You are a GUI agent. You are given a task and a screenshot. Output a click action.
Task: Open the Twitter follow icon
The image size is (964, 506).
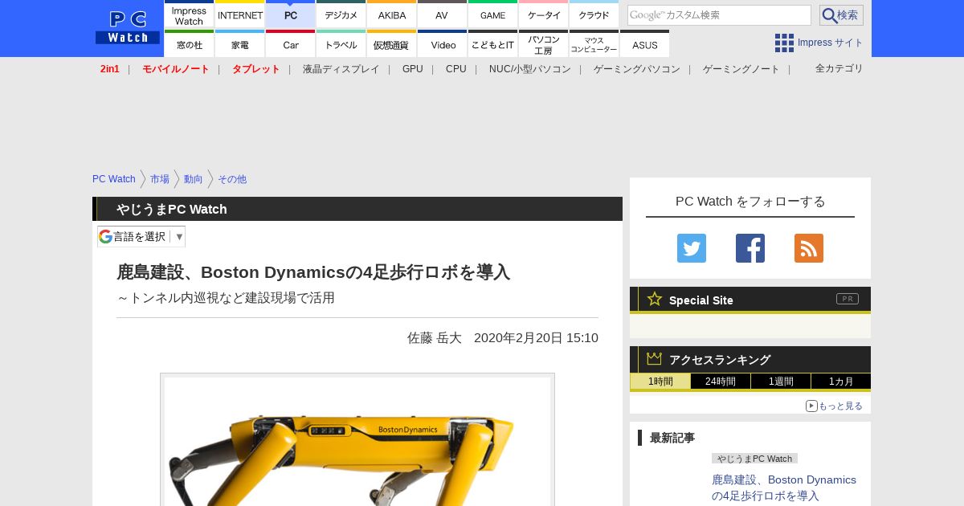692,248
